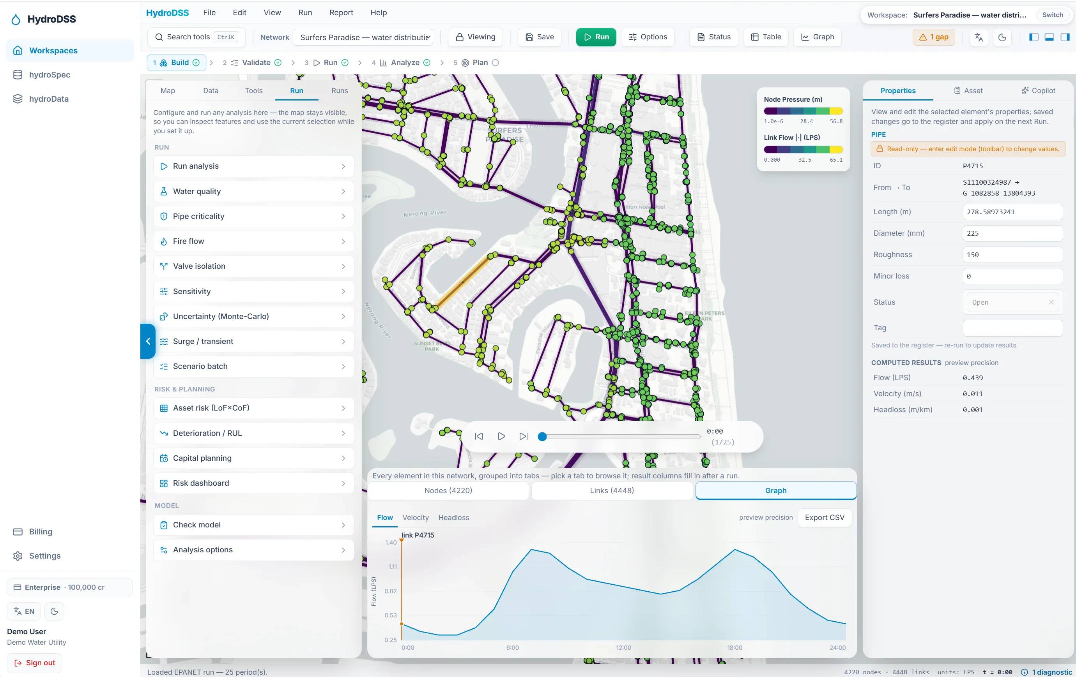Open Uncertainty (Monte-Carlo) analysis
The height and width of the screenshot is (677, 1076).
click(x=253, y=316)
